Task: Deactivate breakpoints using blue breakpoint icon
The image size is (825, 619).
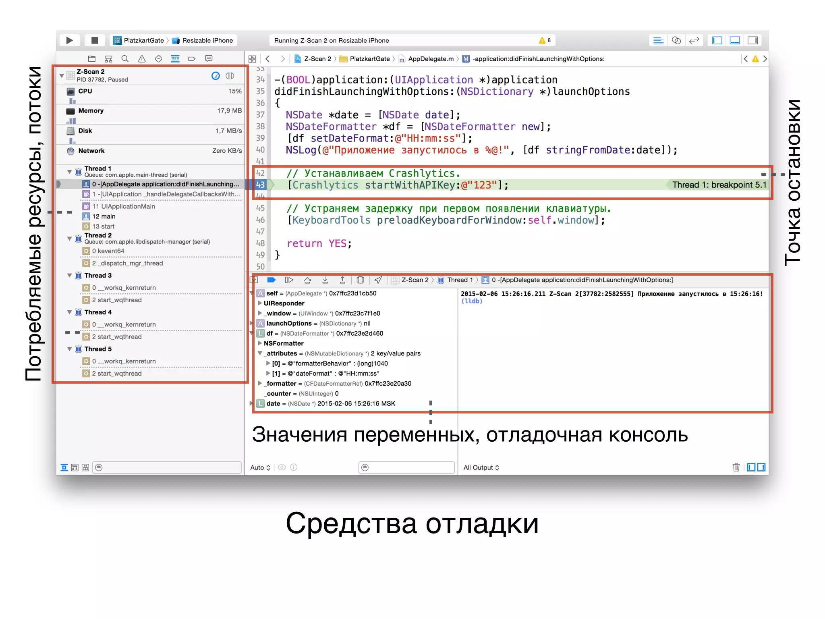Action: [x=272, y=280]
